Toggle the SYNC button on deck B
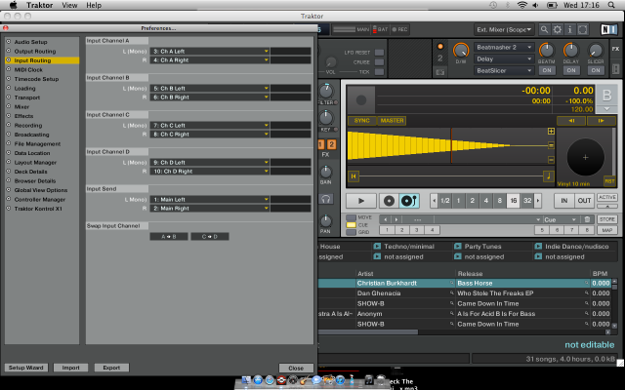This screenshot has height=390, width=625. (362, 121)
